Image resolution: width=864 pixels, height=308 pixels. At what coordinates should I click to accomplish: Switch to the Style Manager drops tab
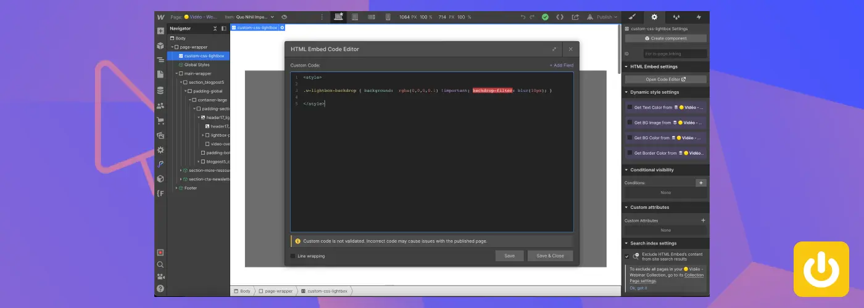pos(676,17)
